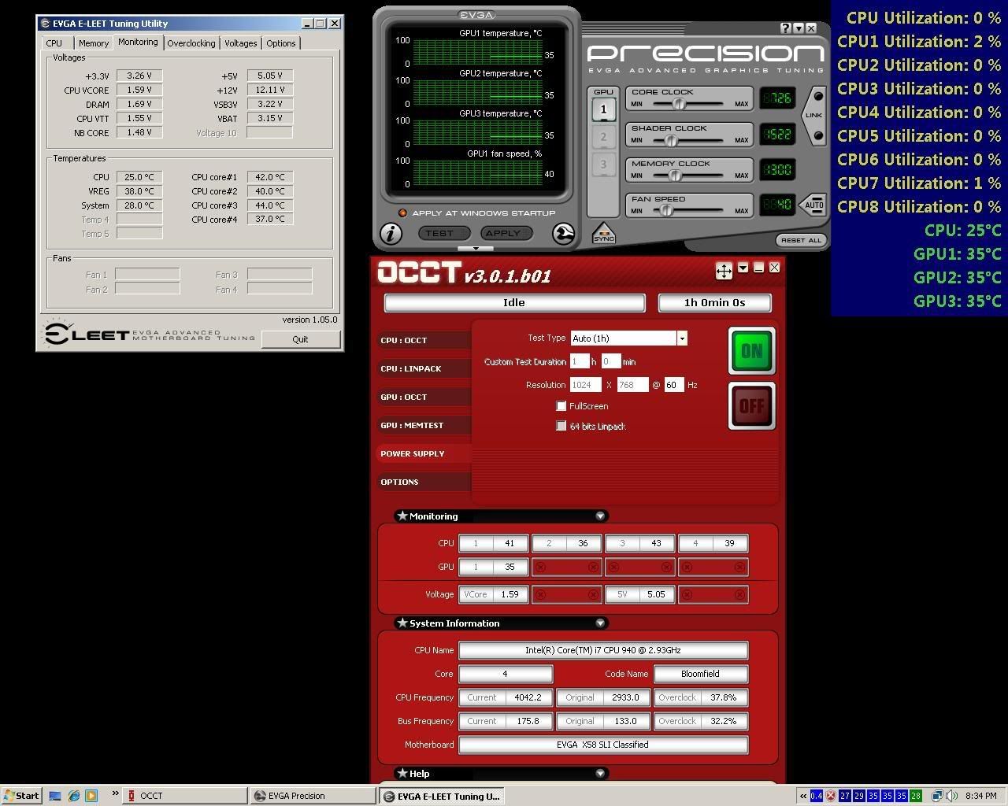Switch to E-LEET Options tab
This screenshot has height=806, width=1008.
tap(281, 43)
